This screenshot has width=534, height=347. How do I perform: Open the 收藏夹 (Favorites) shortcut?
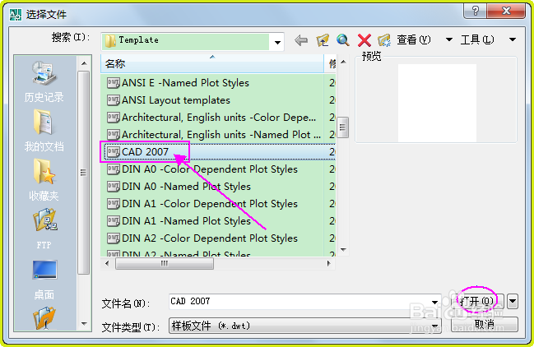tap(44, 180)
